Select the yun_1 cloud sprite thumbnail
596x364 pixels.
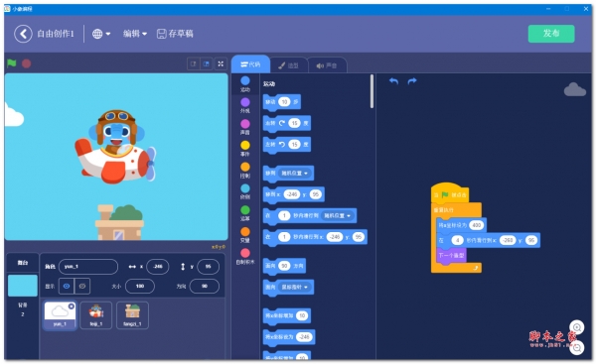pos(60,315)
